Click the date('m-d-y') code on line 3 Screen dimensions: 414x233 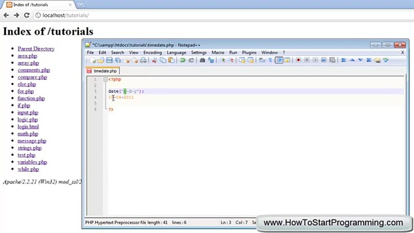tap(126, 92)
